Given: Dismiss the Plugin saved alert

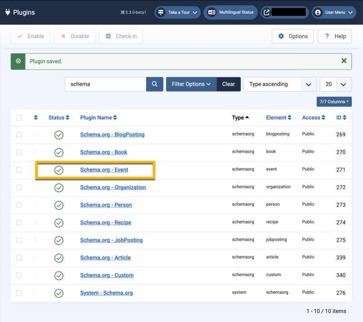Looking at the screenshot, I should (x=344, y=61).
